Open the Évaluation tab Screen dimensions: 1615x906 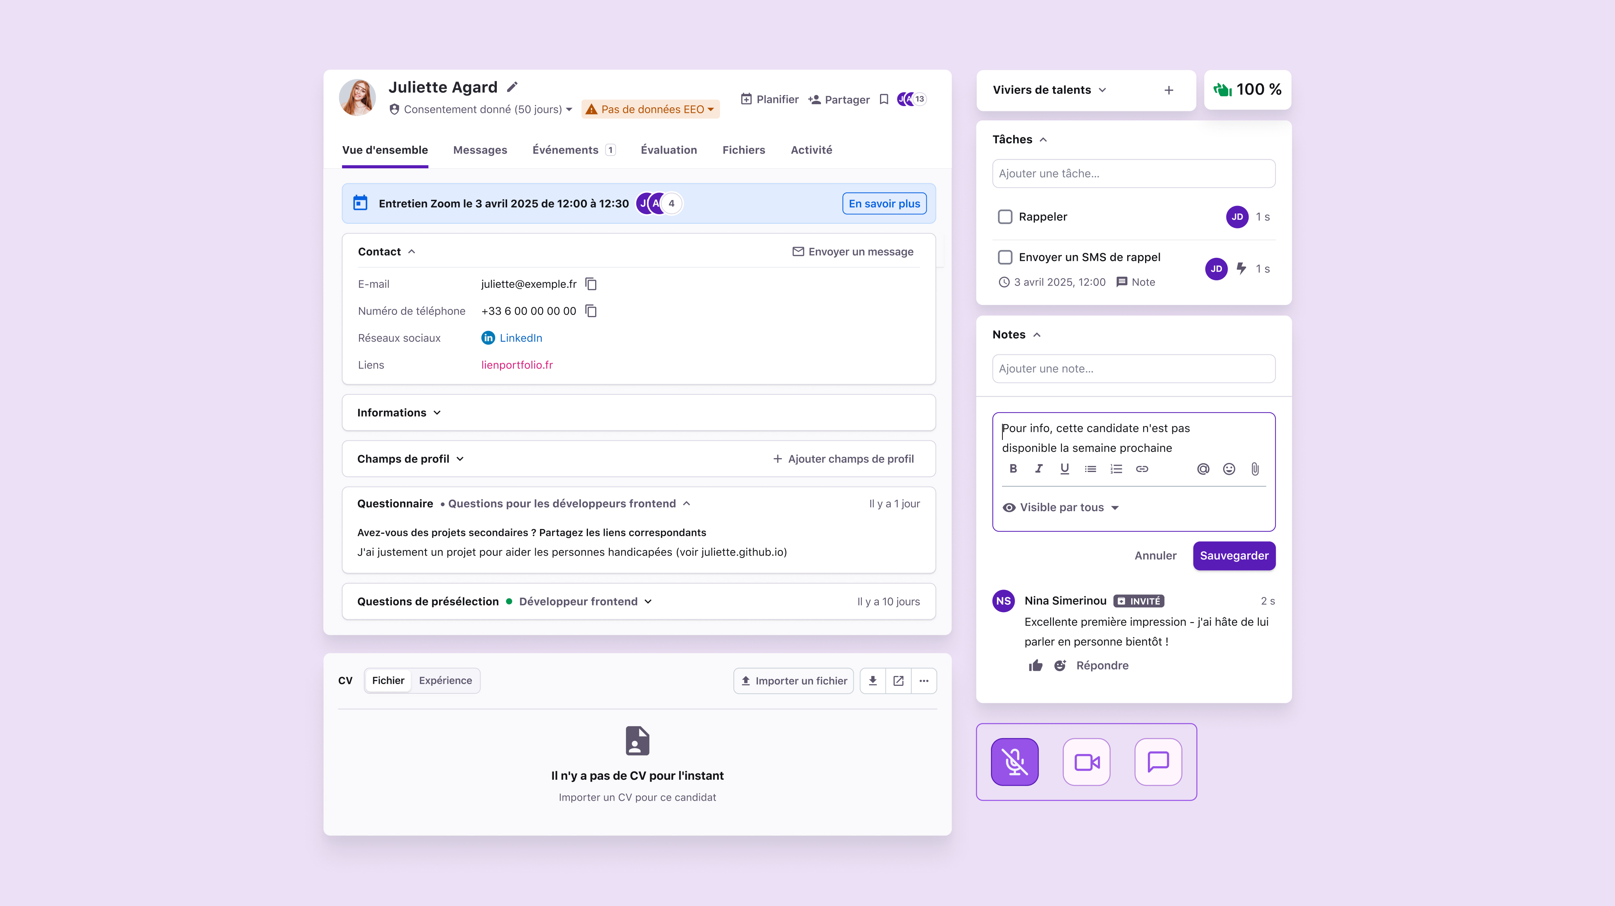click(x=668, y=150)
